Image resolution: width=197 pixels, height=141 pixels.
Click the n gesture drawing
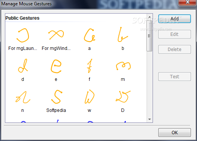[x=23, y=97]
